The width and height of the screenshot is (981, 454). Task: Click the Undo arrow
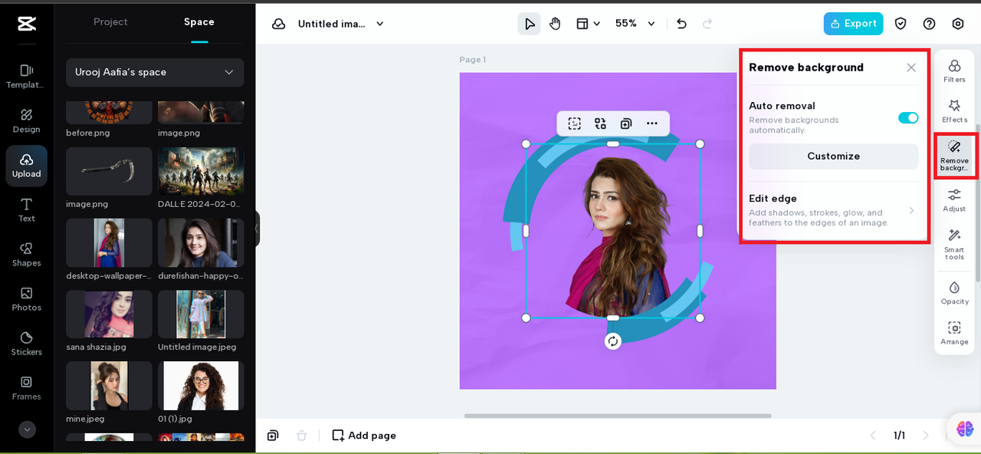(x=681, y=24)
